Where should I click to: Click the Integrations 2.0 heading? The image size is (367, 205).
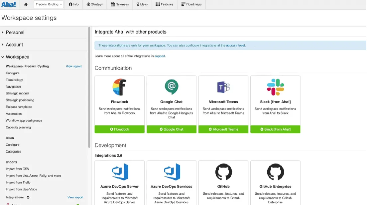[x=108, y=156]
